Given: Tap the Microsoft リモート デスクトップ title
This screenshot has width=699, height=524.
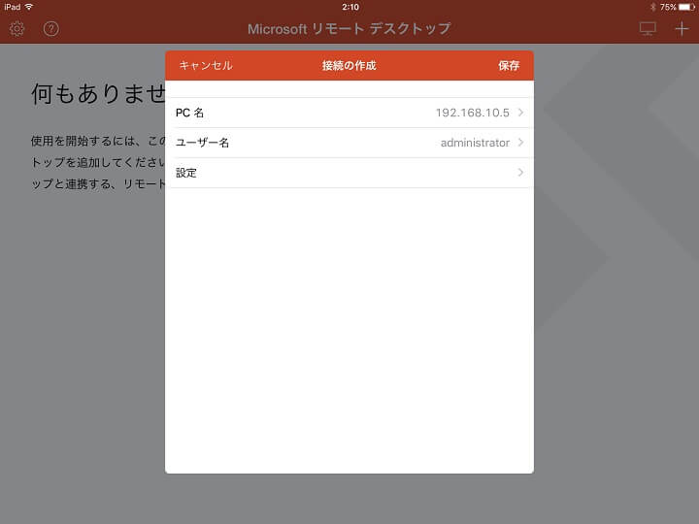Looking at the screenshot, I should click(x=349, y=29).
